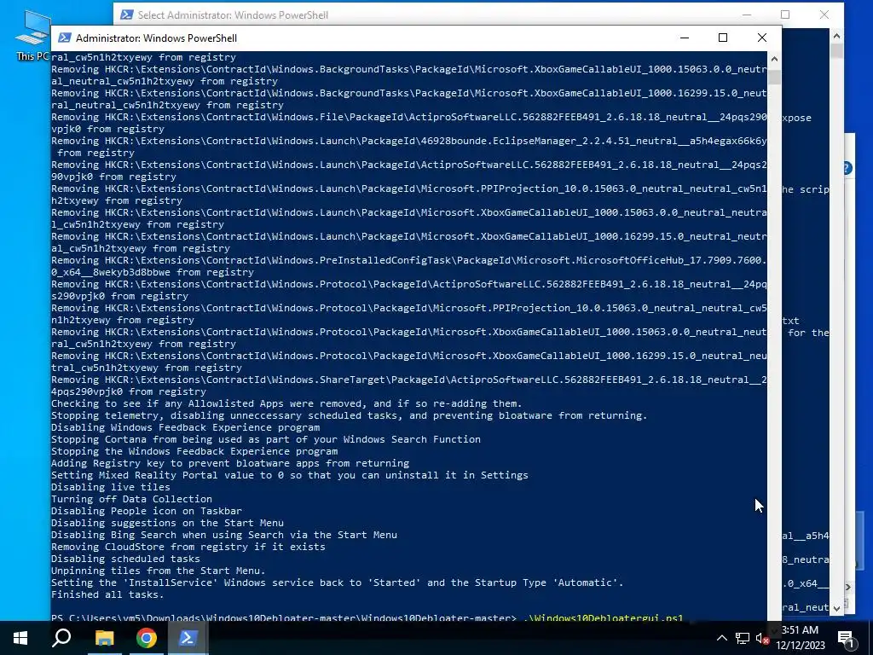Click 'Disabling Bing Search when using Search' line

click(224, 535)
